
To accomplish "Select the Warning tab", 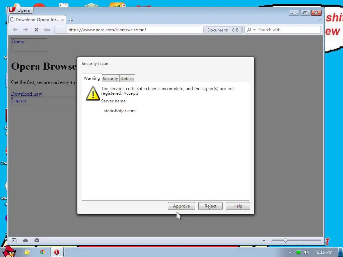I will (x=92, y=78).
